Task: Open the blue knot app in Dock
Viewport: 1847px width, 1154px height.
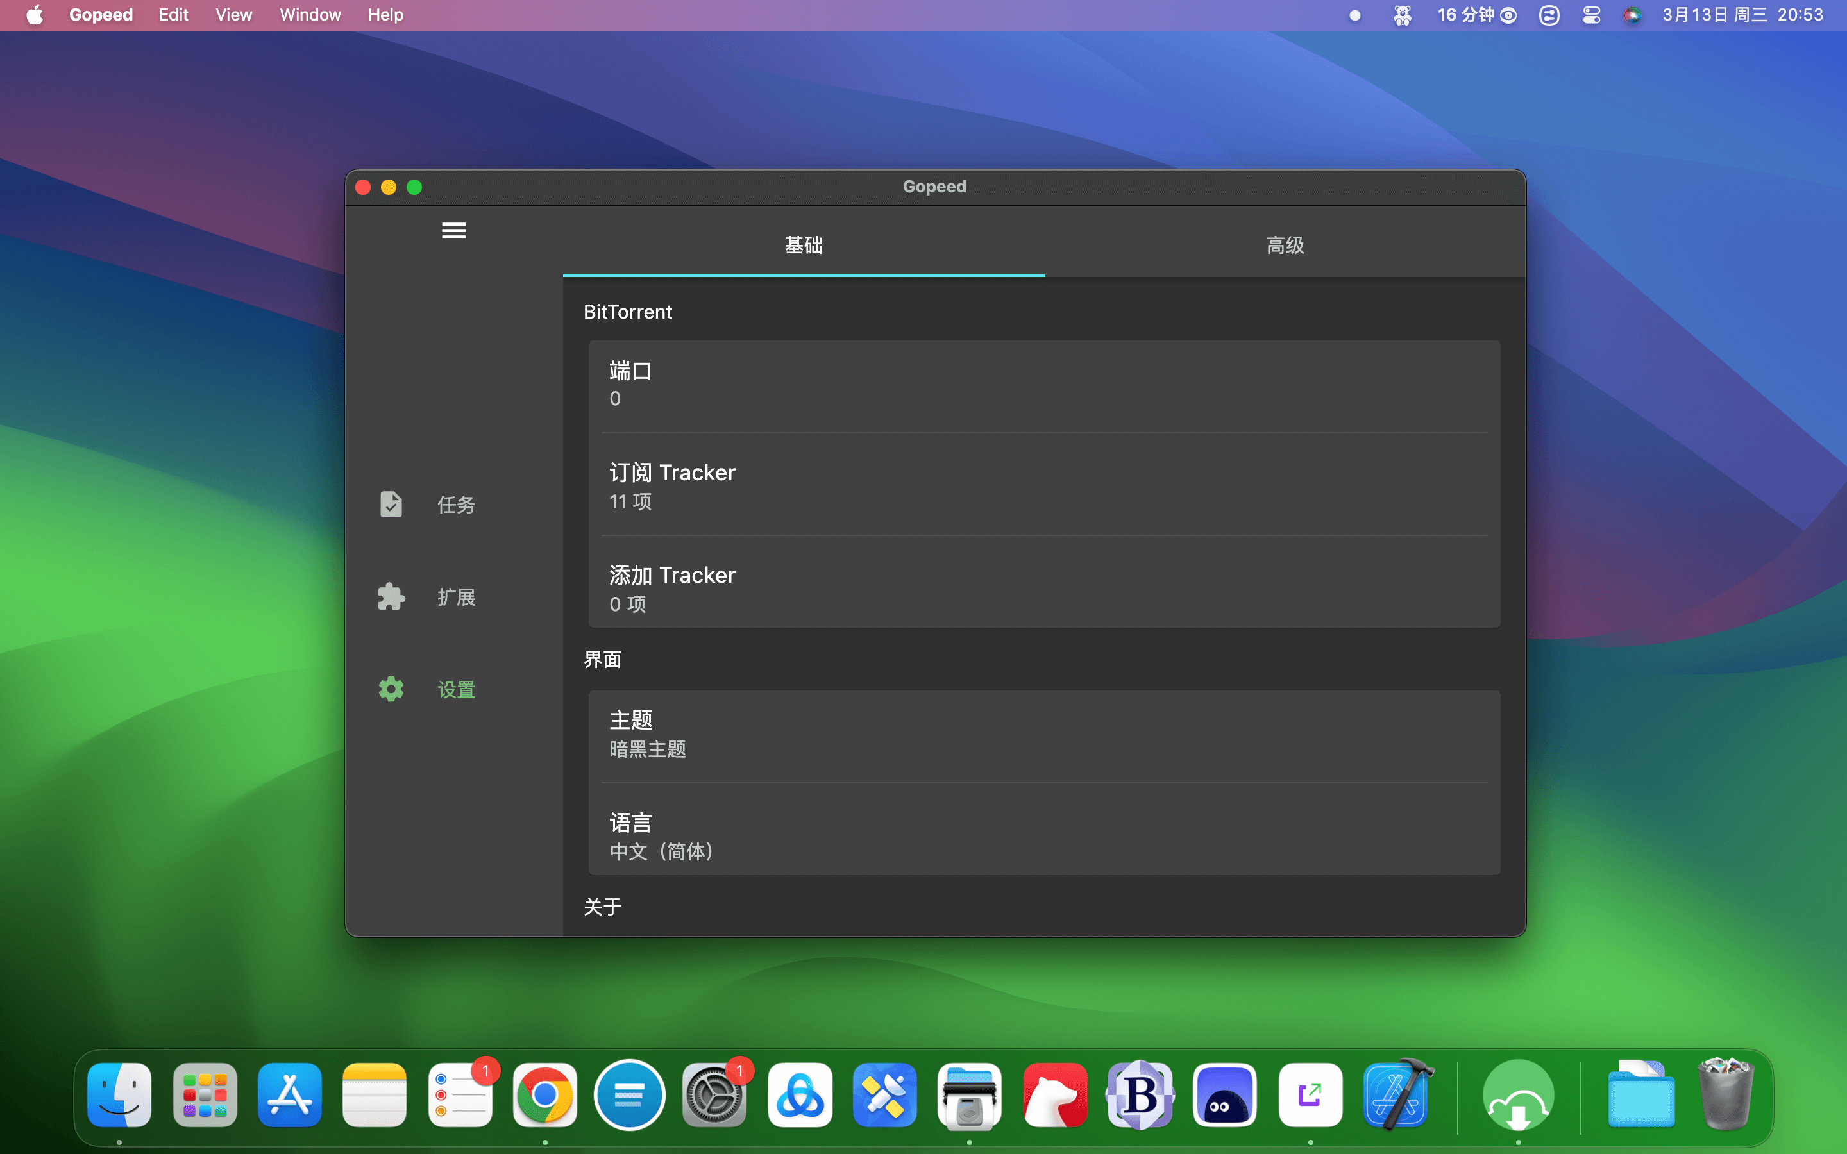Action: pos(800,1094)
